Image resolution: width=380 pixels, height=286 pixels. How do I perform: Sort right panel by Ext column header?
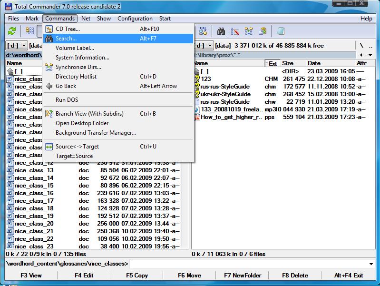point(273,63)
